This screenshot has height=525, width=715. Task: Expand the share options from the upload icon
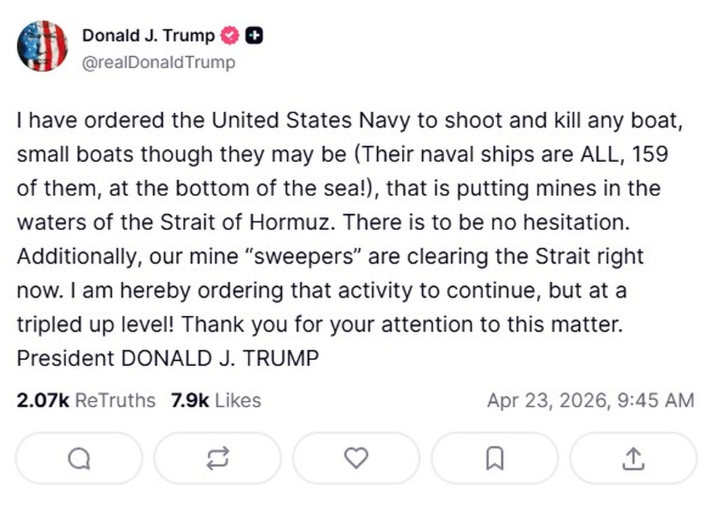[633, 458]
